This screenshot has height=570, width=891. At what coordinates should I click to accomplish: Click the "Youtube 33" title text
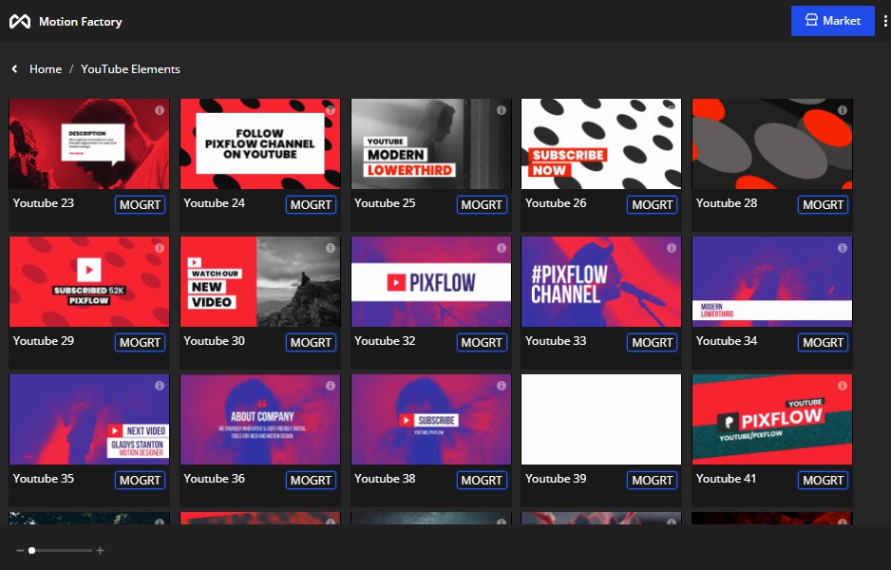pos(556,341)
